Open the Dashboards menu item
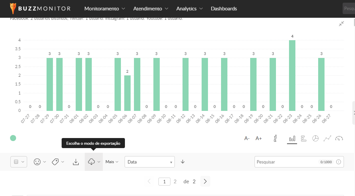The height and width of the screenshot is (196, 355). [x=224, y=9]
